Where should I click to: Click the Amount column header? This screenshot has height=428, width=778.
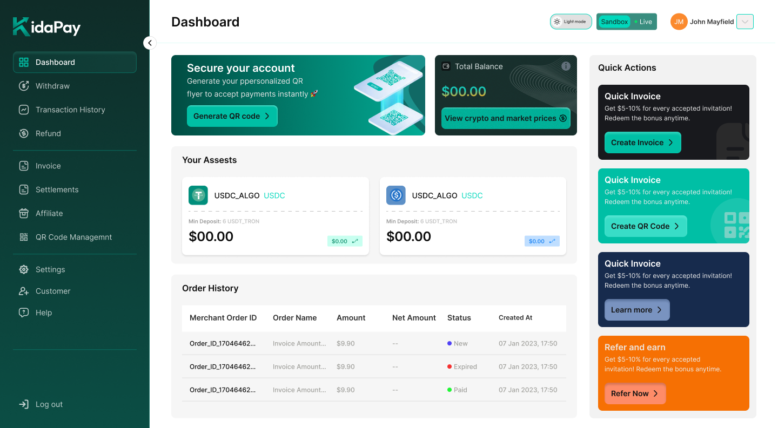[351, 318]
